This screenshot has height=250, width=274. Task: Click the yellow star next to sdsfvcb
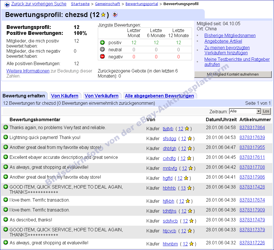[191, 221]
